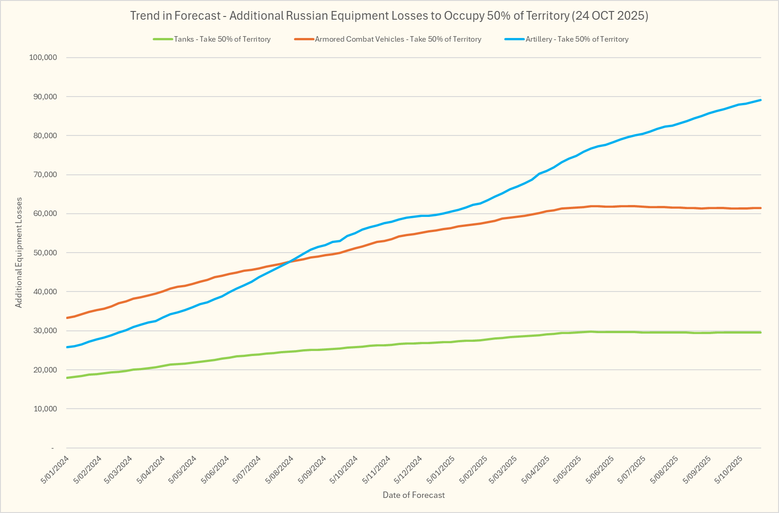Select the 'Date of Forecast' axis title
Screen dimensions: 779x513
[x=413, y=495]
